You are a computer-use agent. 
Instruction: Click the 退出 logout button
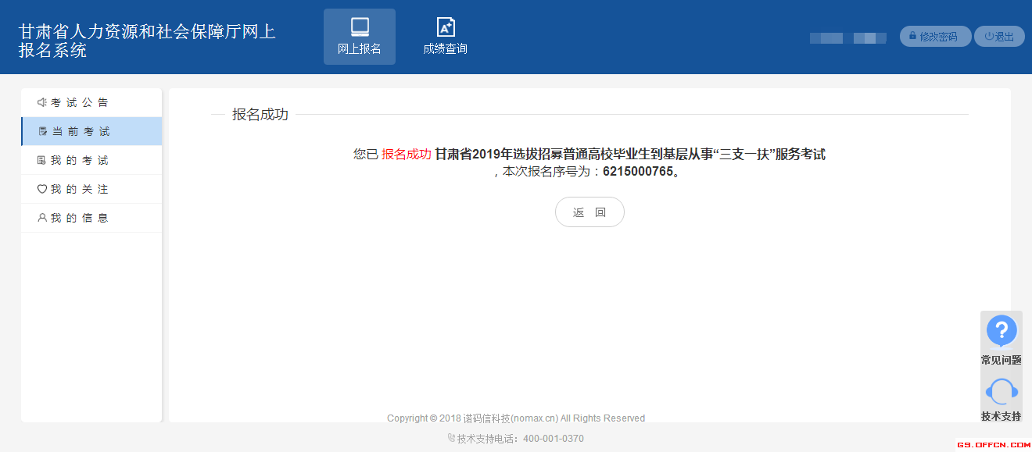999,36
